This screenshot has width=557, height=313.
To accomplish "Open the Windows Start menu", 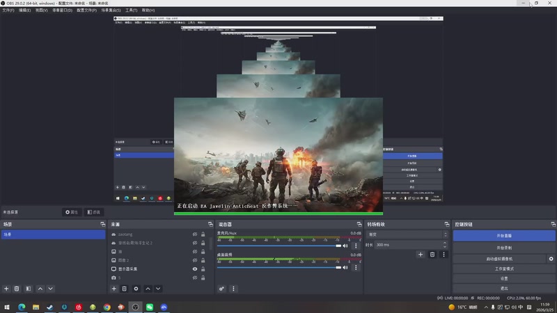I will click(x=7, y=307).
